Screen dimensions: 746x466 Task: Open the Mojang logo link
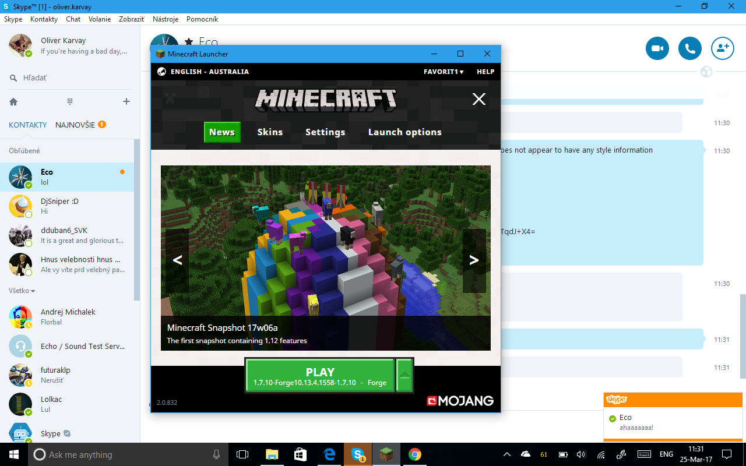[x=460, y=401]
